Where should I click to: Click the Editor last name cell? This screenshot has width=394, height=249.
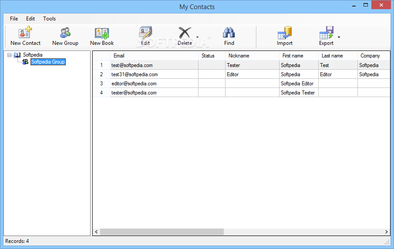[x=338, y=74]
